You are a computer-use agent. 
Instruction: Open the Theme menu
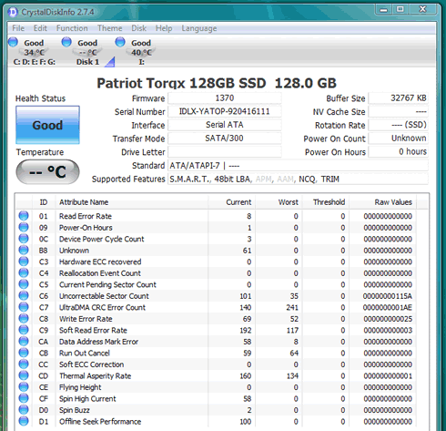tap(109, 28)
